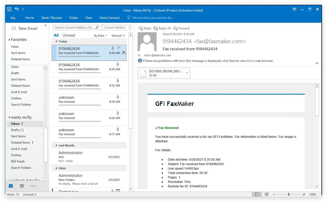Reply to the fax message
Viewport: 327px width, 203px height.
pos(145,28)
